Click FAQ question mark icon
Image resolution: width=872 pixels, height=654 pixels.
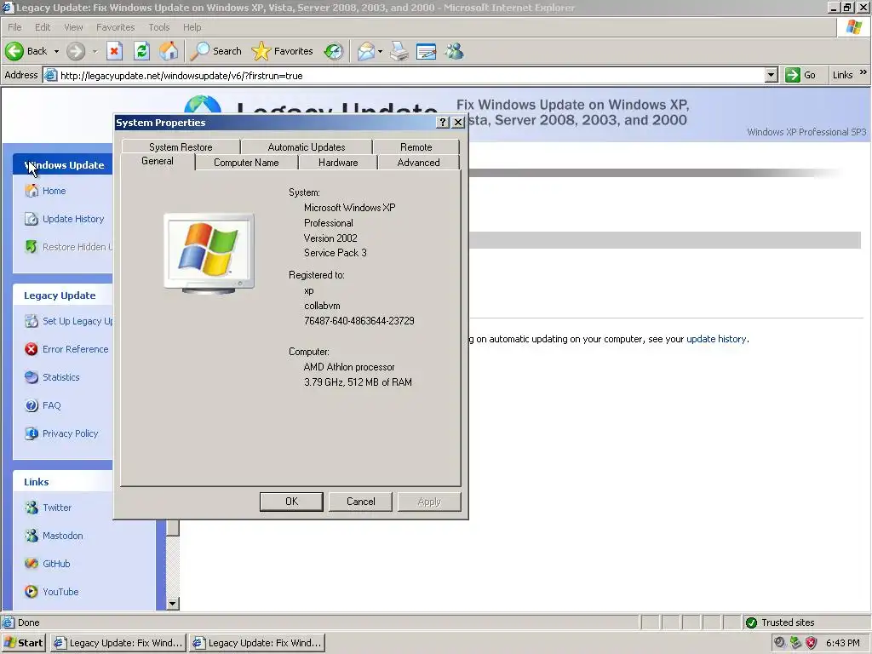point(32,405)
